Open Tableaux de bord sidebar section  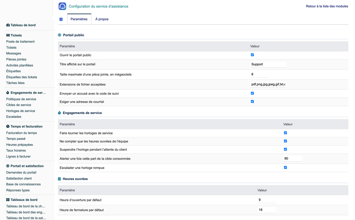(x=24, y=200)
